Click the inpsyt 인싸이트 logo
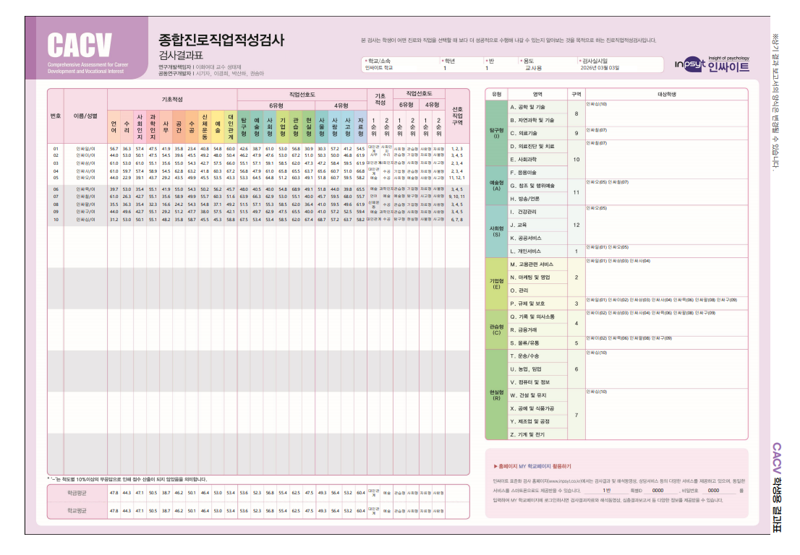Image resolution: width=800 pixels, height=555 pixels. [712, 64]
